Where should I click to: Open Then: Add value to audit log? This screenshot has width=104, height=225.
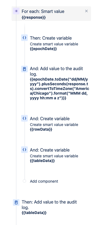(x=49, y=205)
